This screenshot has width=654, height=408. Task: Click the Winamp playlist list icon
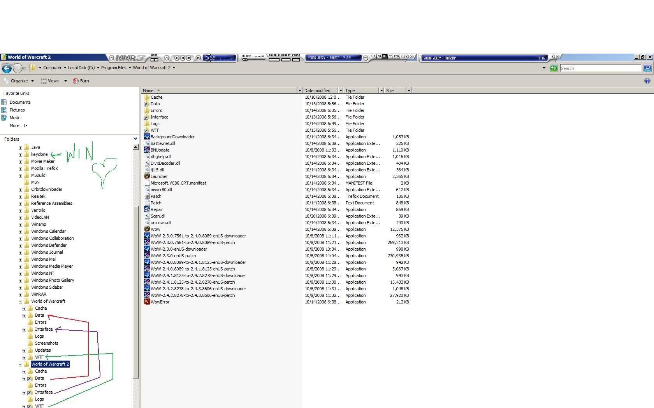(x=366, y=58)
